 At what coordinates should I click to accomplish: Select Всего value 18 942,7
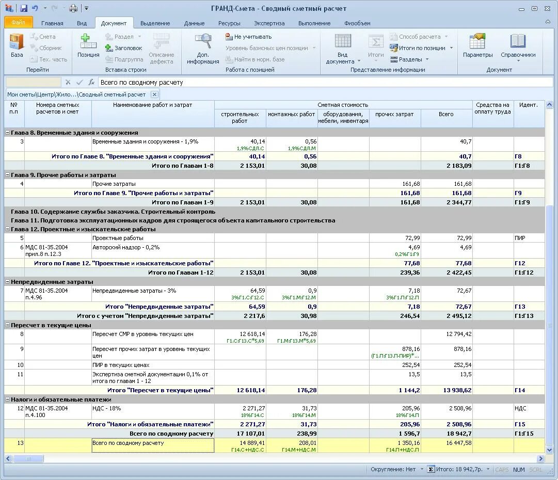tap(447, 434)
